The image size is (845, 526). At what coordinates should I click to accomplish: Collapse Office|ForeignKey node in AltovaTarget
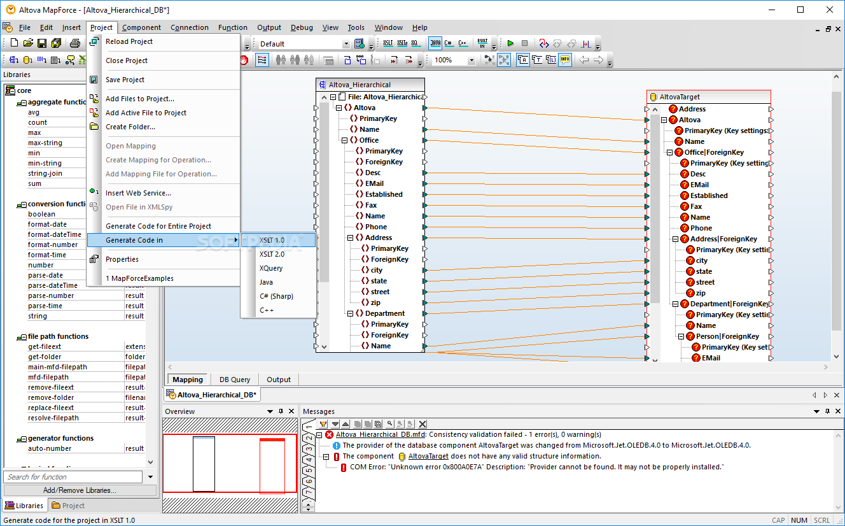[669, 152]
